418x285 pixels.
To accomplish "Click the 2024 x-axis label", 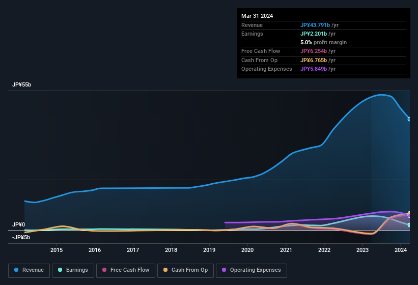I will 401,250.
